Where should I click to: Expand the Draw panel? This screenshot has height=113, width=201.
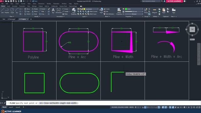pyautogui.click(x=12, y=17)
